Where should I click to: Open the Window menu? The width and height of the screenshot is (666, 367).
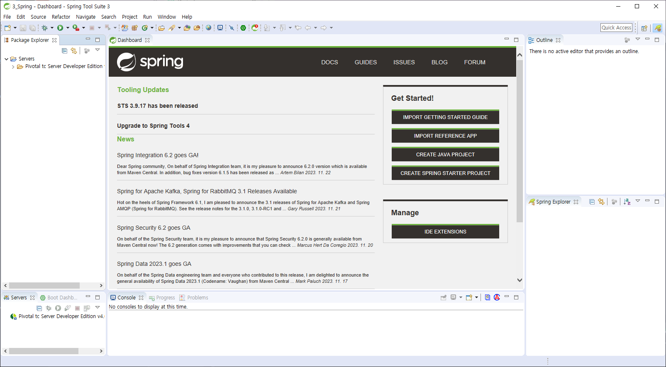click(167, 17)
